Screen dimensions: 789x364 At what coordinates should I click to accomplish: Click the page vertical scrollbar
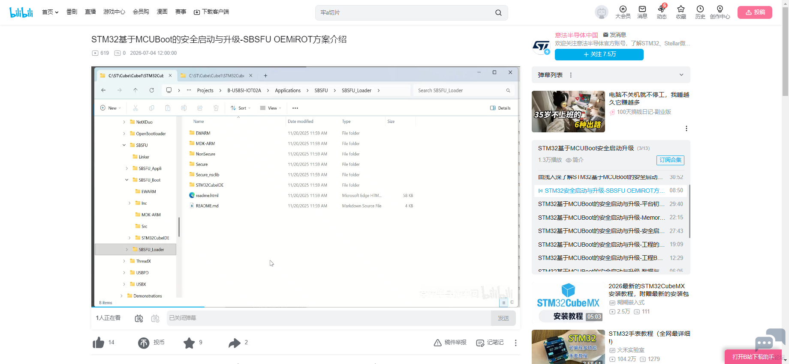click(785, 51)
